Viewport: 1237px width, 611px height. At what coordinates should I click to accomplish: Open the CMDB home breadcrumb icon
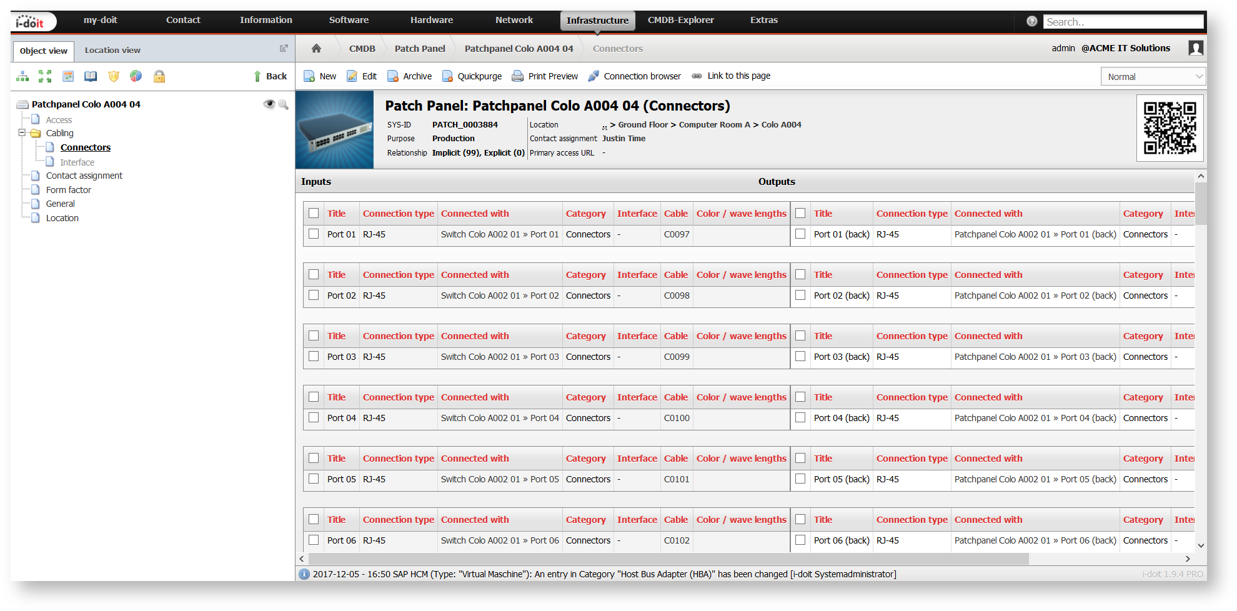tap(316, 48)
